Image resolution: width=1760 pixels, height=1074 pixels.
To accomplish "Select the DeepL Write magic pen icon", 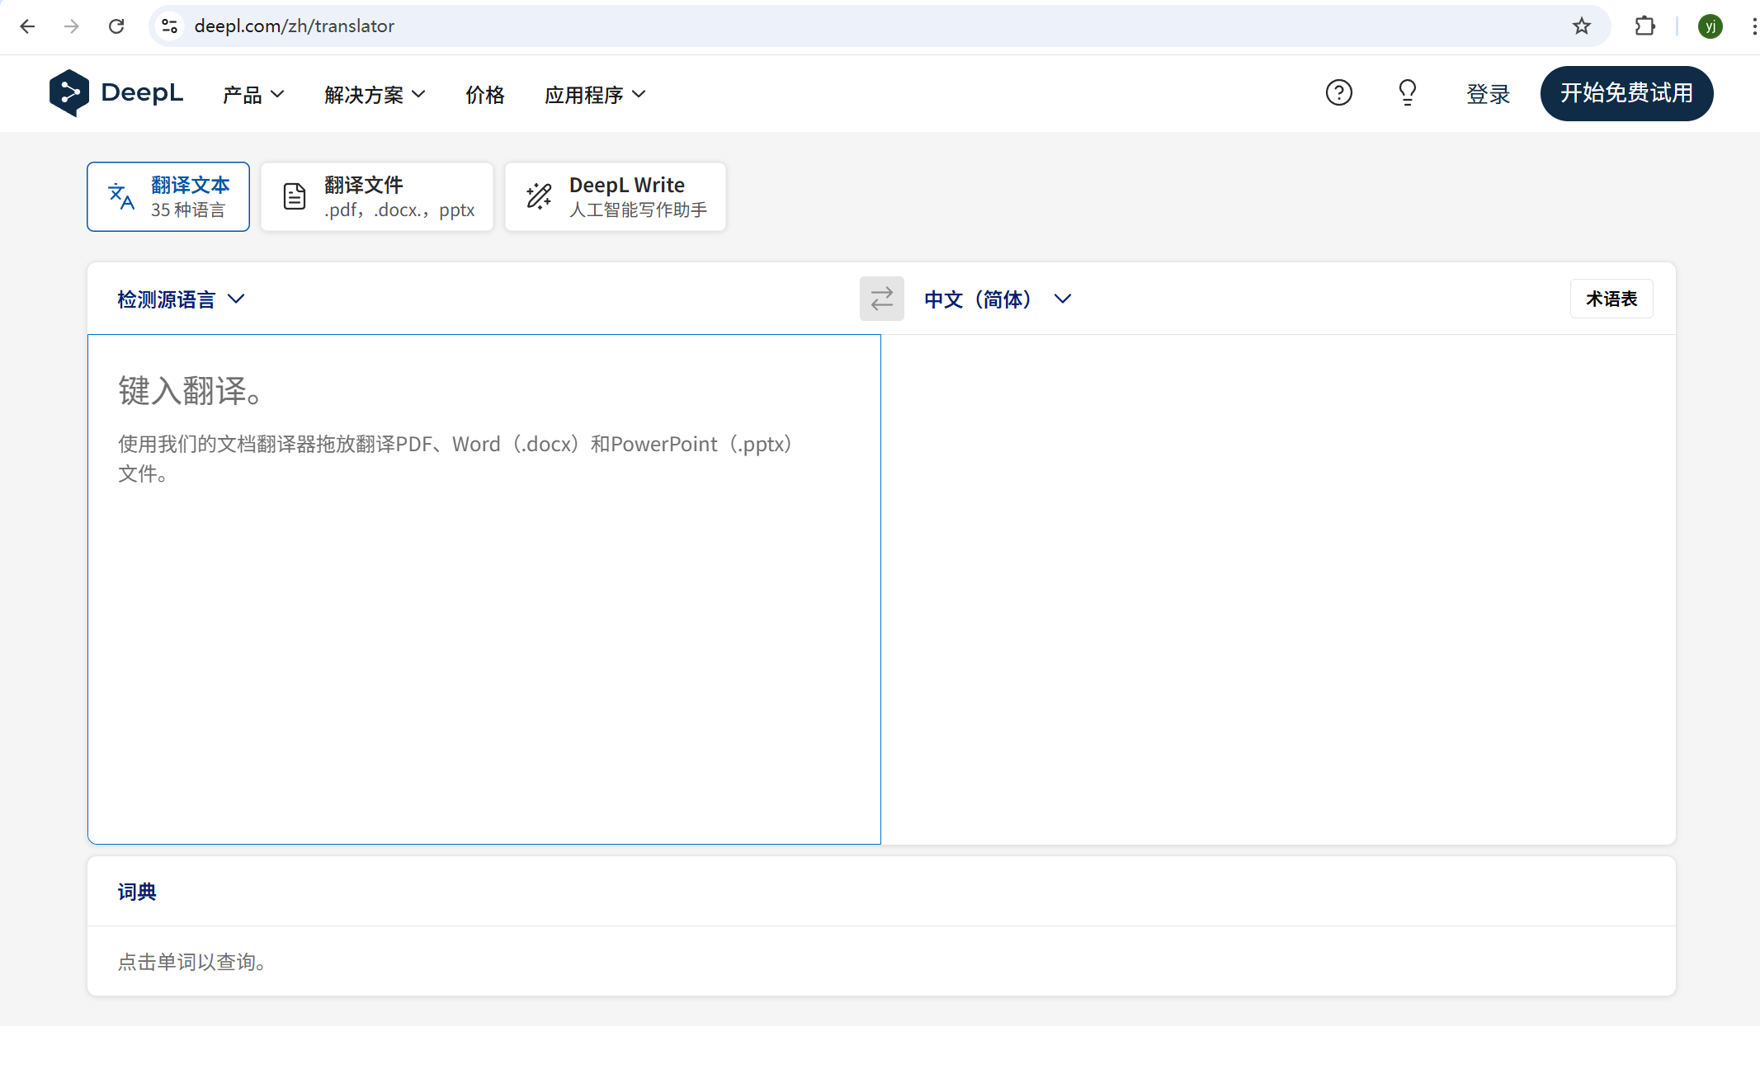I will point(538,196).
